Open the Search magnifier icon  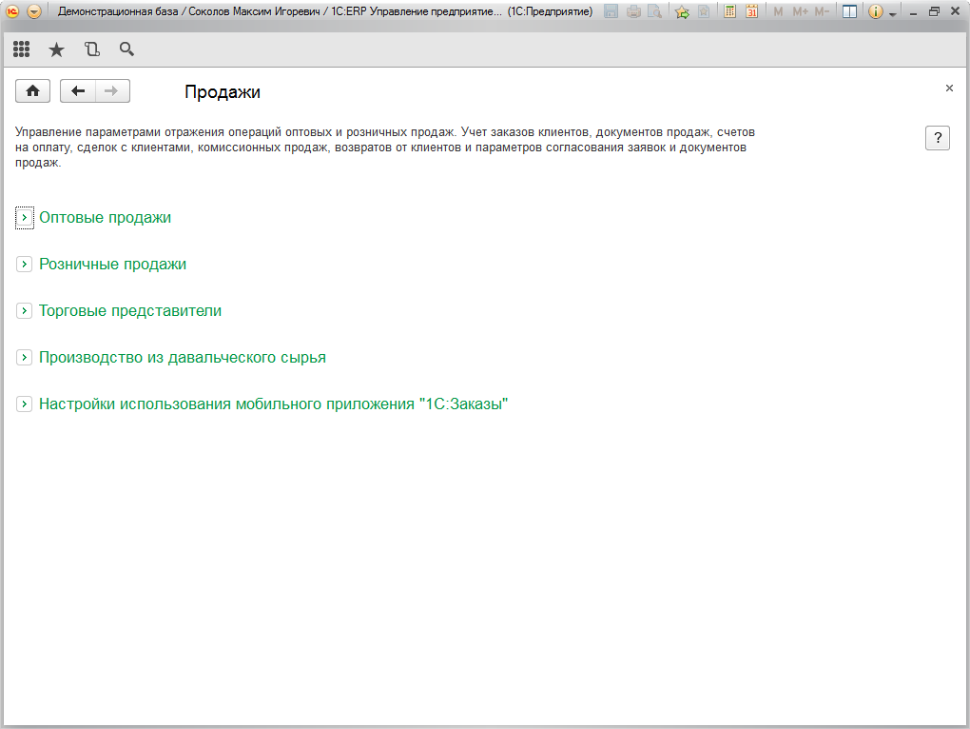pyautogui.click(x=126, y=49)
